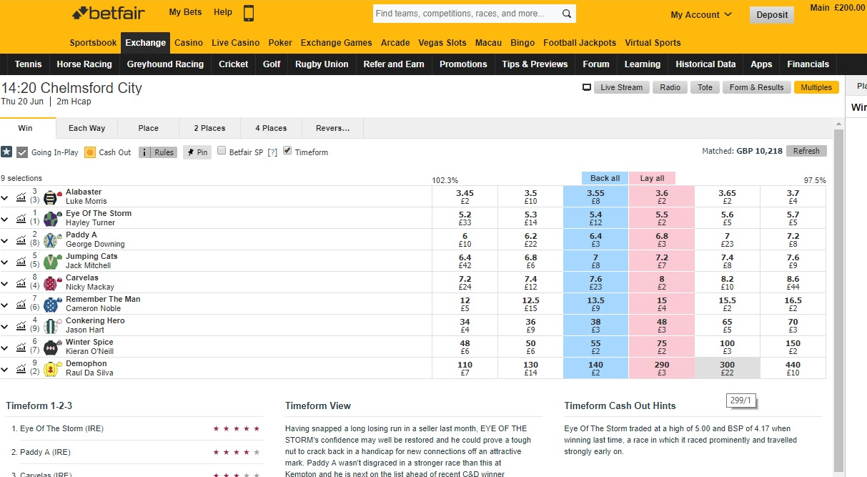867x477 pixels.
Task: Click the Deposit button
Action: [x=772, y=14]
